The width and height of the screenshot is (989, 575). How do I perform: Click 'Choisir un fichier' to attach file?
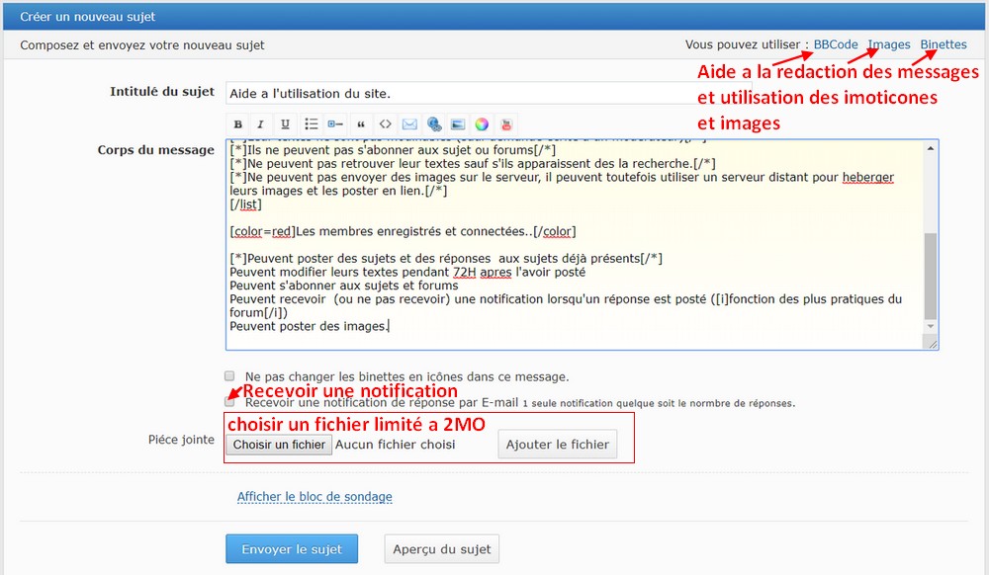click(x=279, y=445)
